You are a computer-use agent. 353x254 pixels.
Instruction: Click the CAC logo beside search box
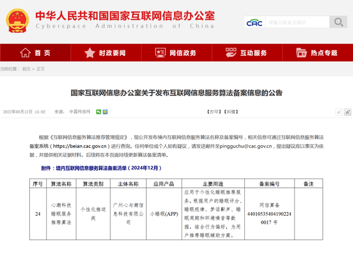(x=254, y=22)
